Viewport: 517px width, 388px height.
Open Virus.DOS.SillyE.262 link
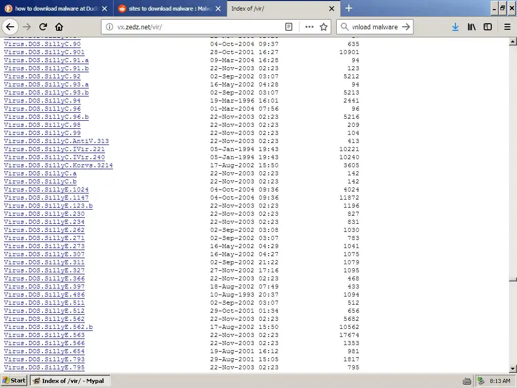tap(44, 230)
